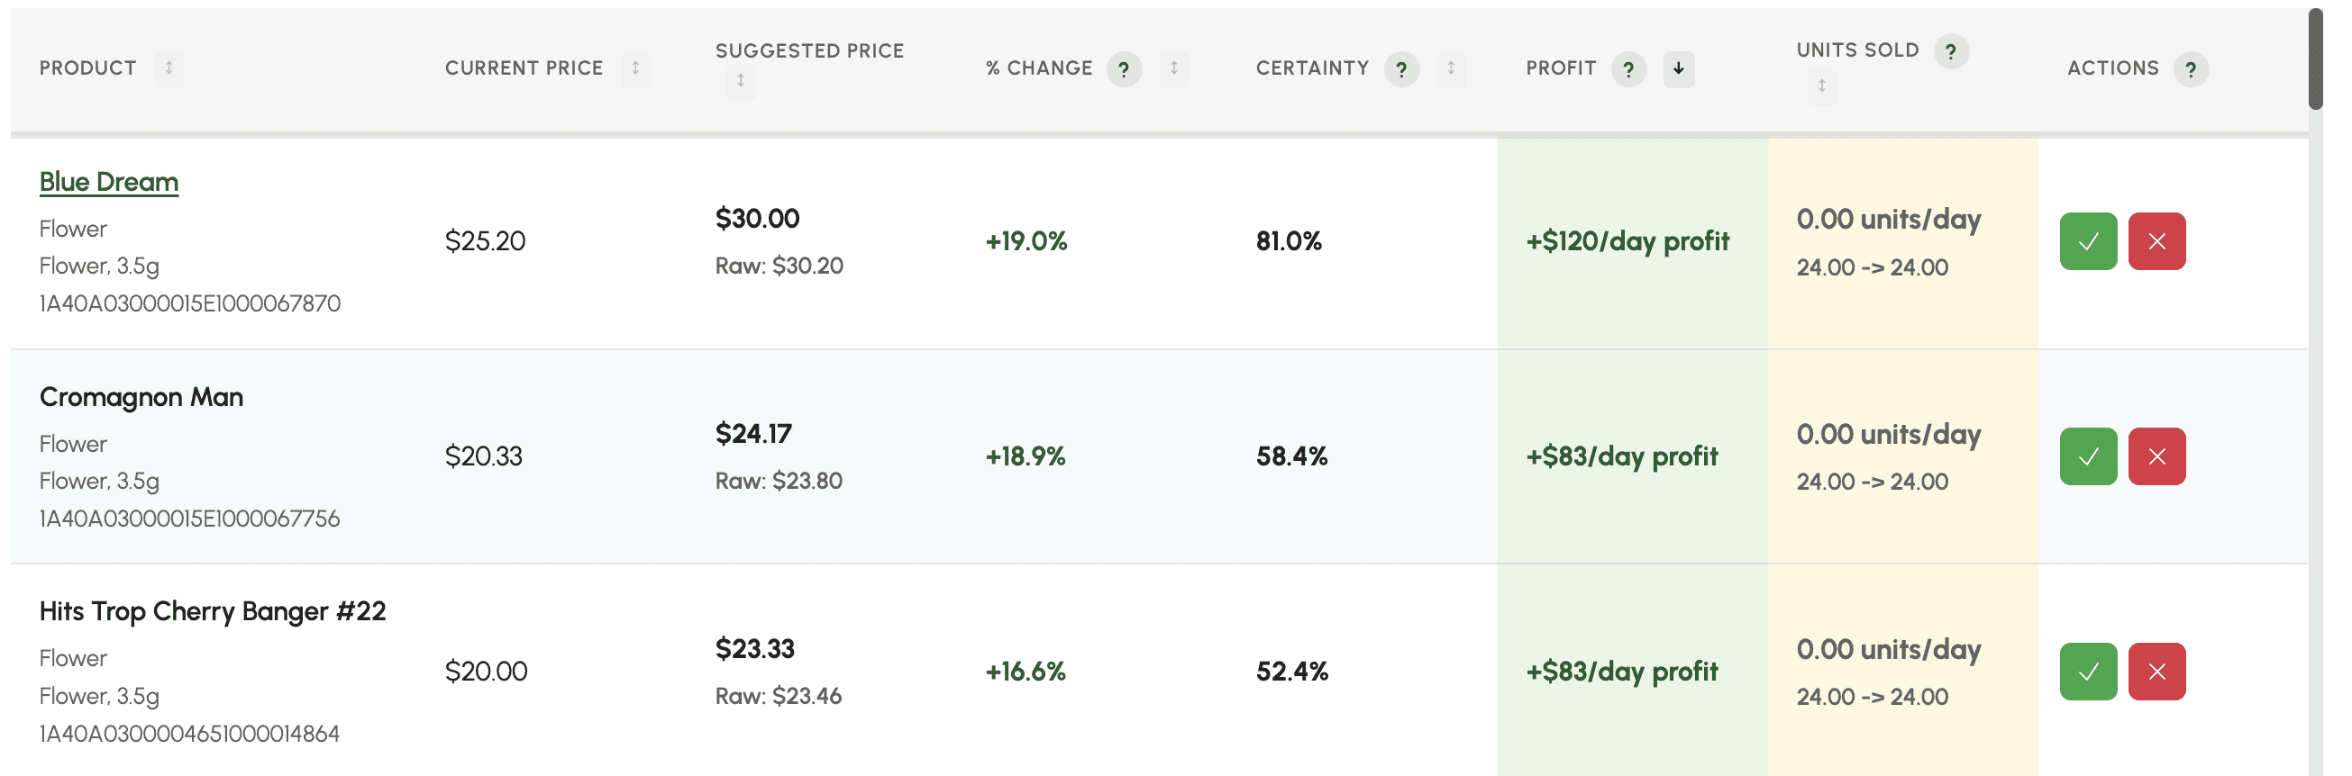This screenshot has width=2352, height=776.
Task: Reject the Blue Dream price suggestion
Action: coord(2156,240)
